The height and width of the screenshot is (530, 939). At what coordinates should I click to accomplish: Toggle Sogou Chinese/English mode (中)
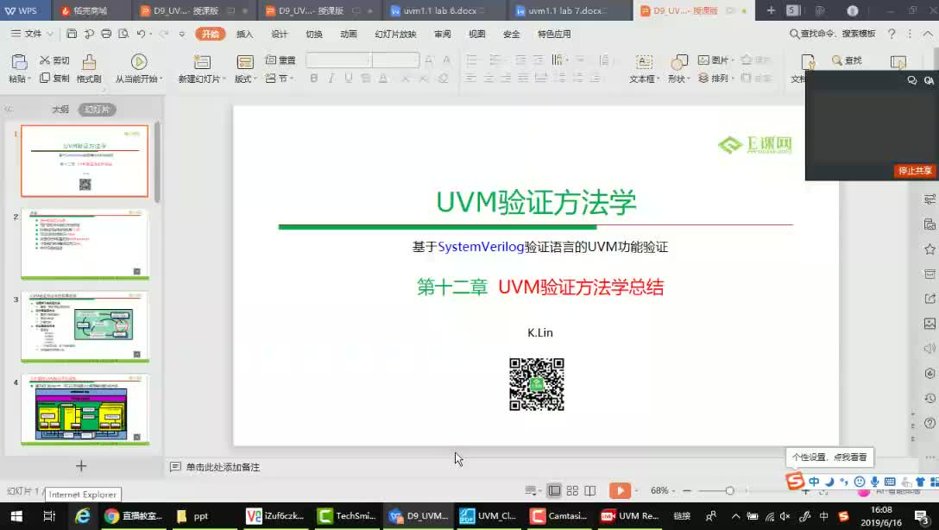(x=814, y=482)
